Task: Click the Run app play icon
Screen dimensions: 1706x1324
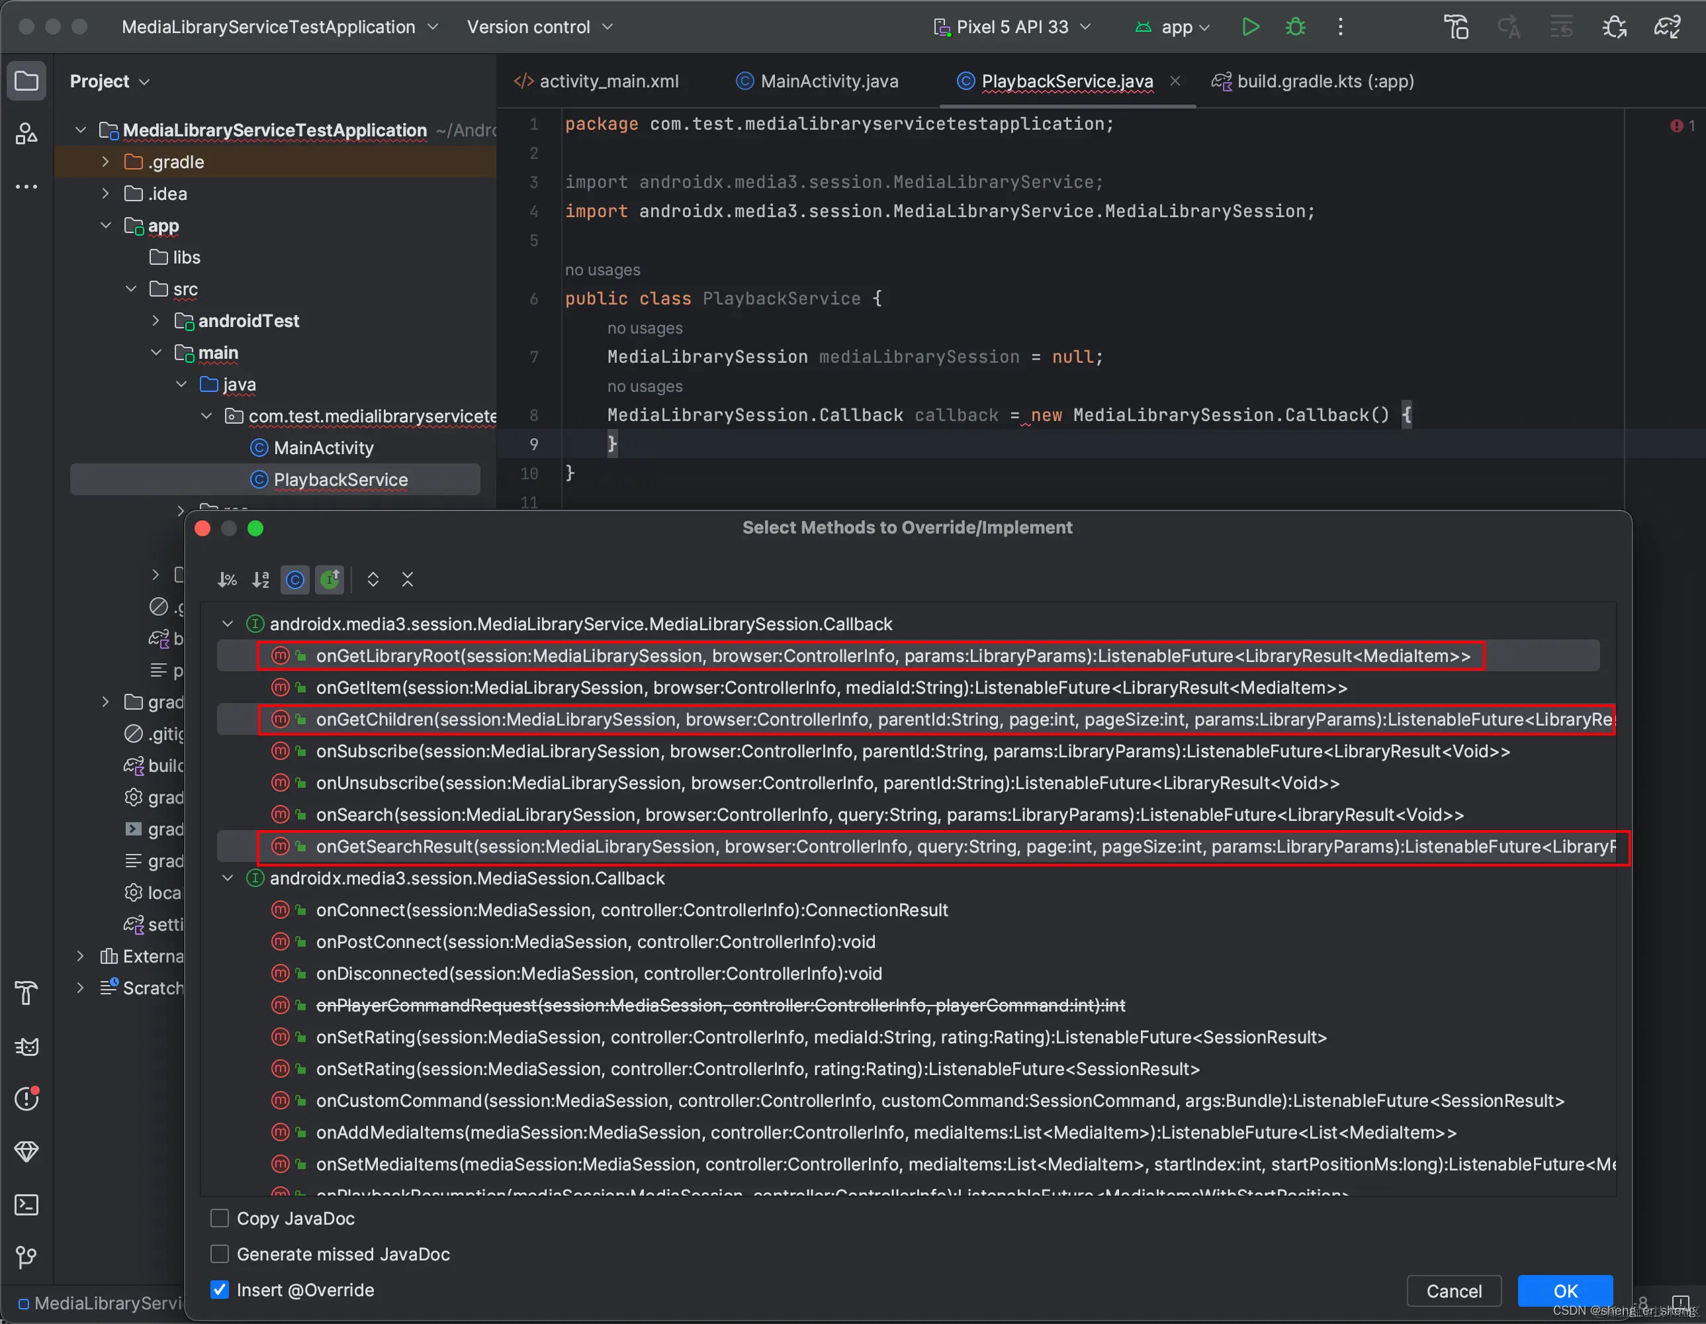Action: coord(1250,26)
